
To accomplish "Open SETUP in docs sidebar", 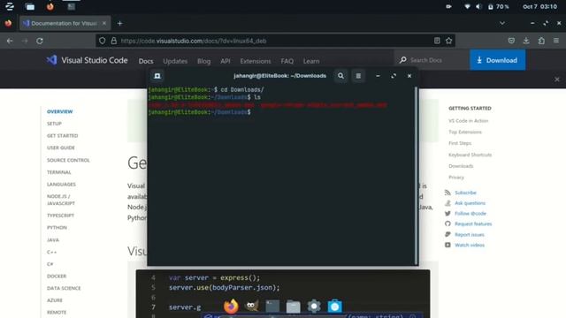I will point(54,124).
